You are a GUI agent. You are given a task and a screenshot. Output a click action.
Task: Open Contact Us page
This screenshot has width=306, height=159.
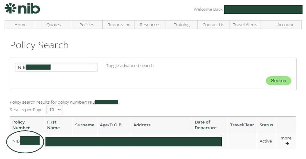coord(213,25)
